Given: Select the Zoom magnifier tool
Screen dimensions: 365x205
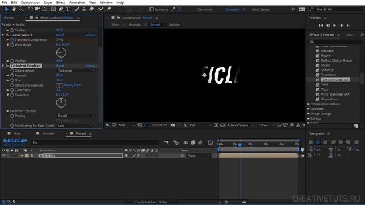Looking at the screenshot, I should (x=21, y=9).
